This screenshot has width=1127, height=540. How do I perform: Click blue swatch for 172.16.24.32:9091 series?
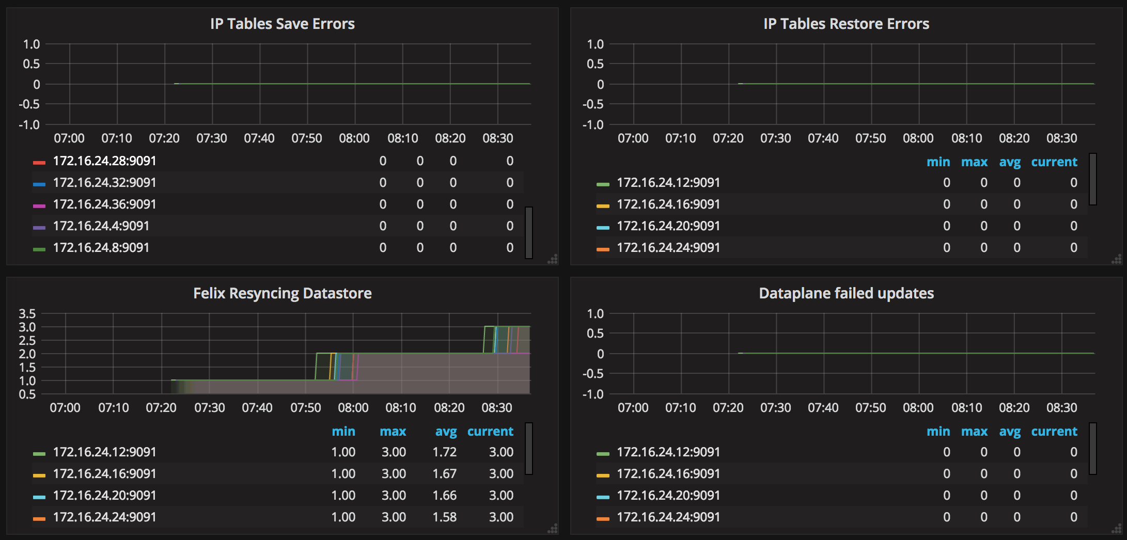tap(39, 184)
